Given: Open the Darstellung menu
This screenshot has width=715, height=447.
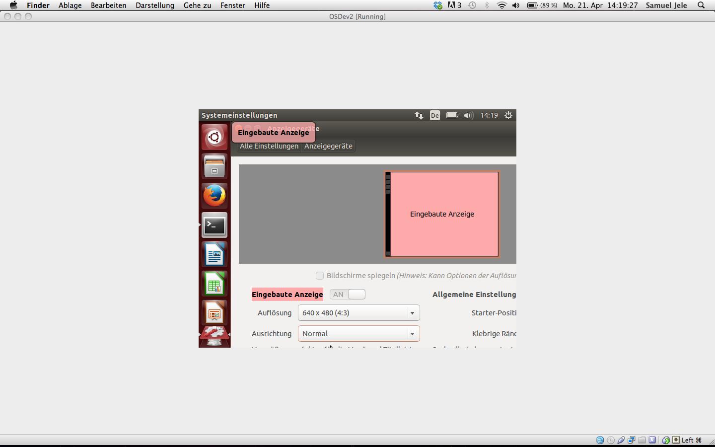Looking at the screenshot, I should coord(155,5).
